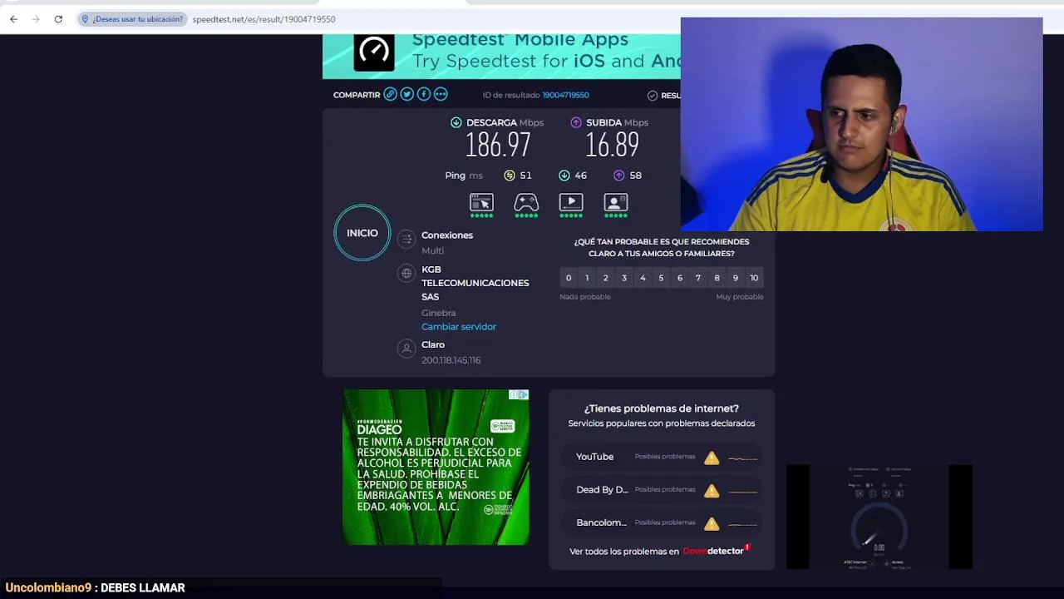This screenshot has width=1064, height=599.
Task: Click the warning icon beside Bancolom...
Action: click(712, 523)
